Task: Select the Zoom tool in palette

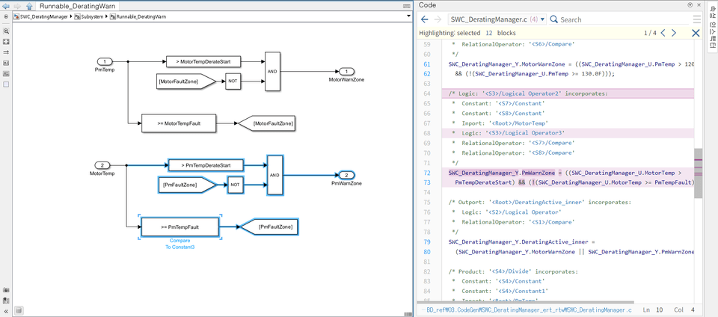Action: click(x=6, y=31)
